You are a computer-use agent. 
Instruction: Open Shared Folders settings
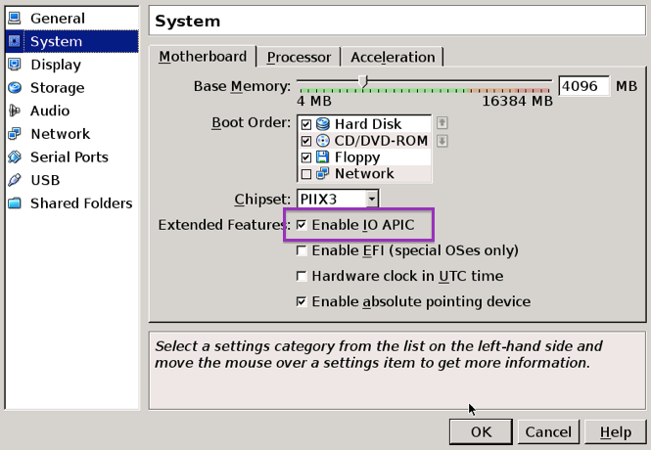(x=80, y=203)
